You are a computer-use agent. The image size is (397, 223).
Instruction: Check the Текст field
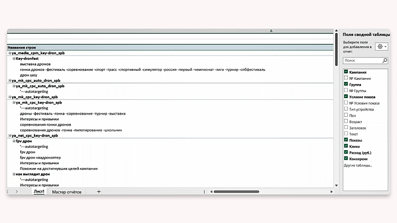(346, 134)
